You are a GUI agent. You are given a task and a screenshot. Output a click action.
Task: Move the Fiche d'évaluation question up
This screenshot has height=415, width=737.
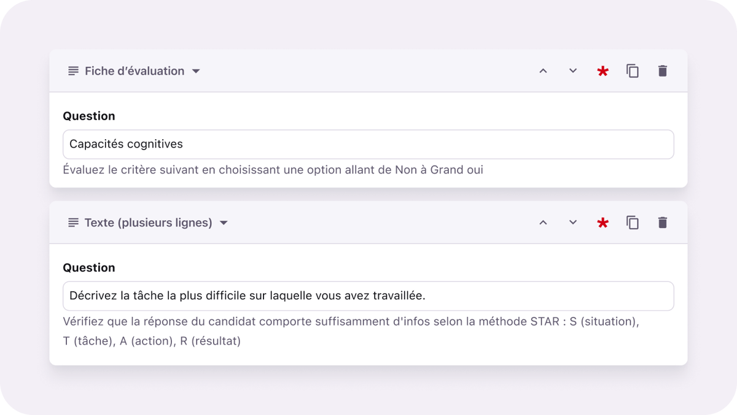tap(543, 71)
